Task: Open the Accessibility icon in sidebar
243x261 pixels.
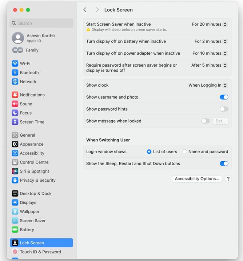Action: [15, 153]
